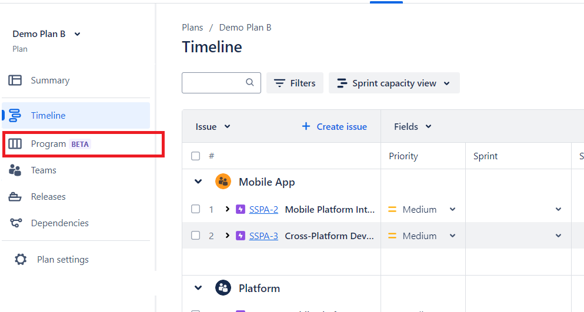Screen dimensions: 584x312
Task: Collapse the Mobile App group
Action: pos(198,182)
